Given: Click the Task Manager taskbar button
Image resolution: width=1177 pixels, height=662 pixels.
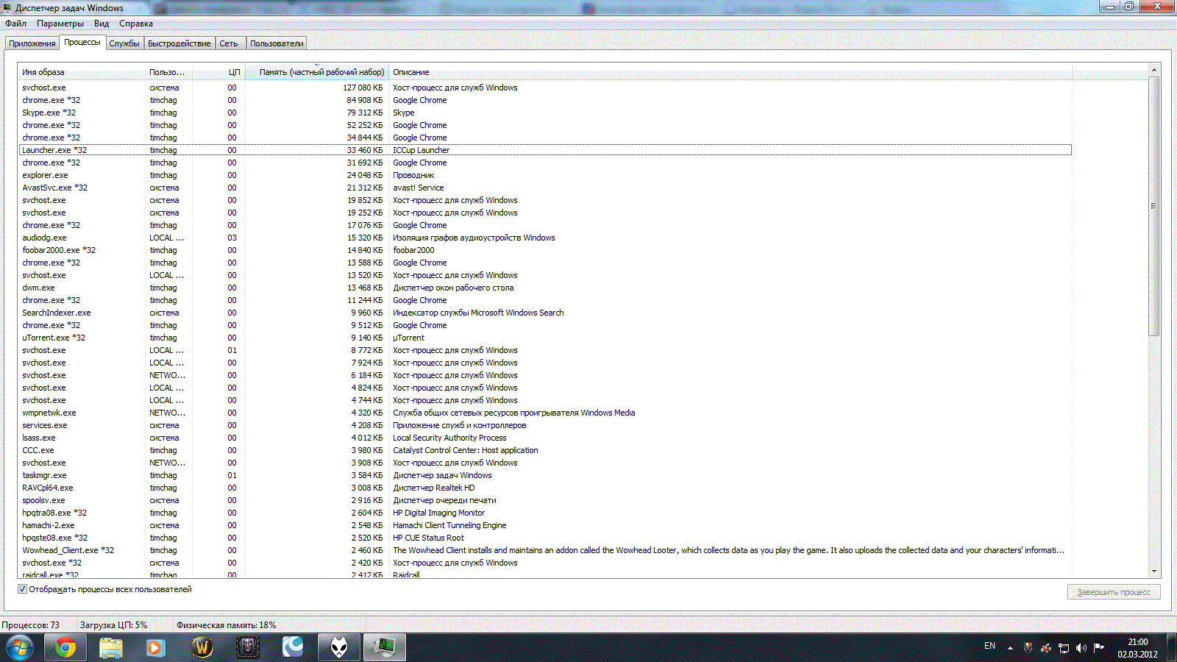Looking at the screenshot, I should [384, 647].
